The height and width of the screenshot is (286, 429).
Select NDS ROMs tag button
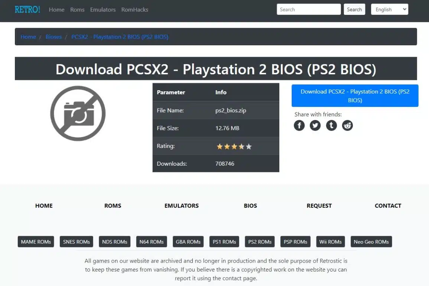[x=115, y=242]
